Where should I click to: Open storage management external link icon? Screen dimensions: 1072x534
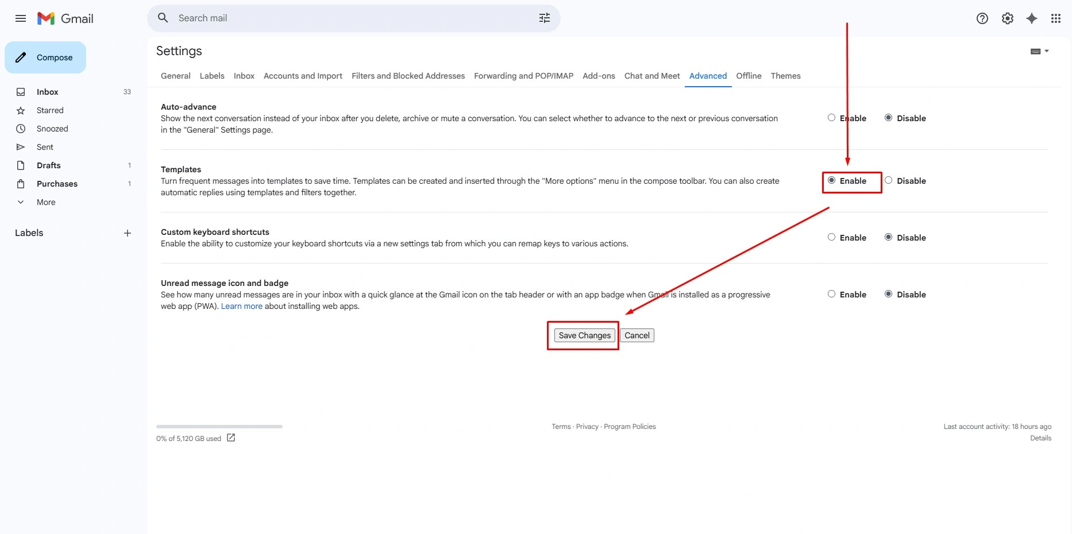point(231,438)
